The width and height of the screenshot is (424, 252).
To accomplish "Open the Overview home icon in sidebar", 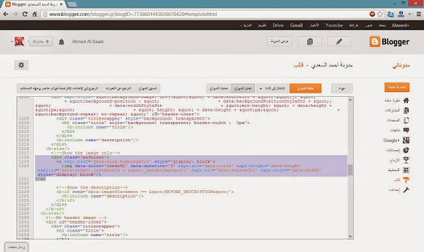I will [406, 100].
